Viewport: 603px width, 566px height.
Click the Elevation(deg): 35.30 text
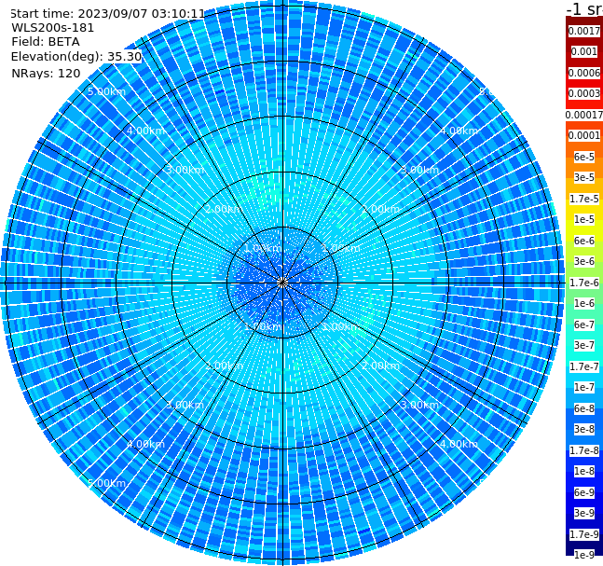coord(76,57)
